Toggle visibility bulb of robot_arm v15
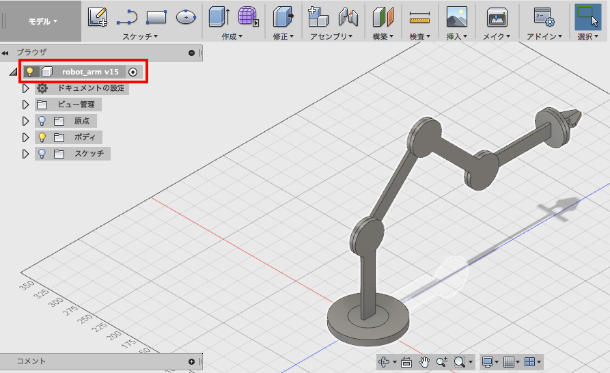 click(x=29, y=72)
